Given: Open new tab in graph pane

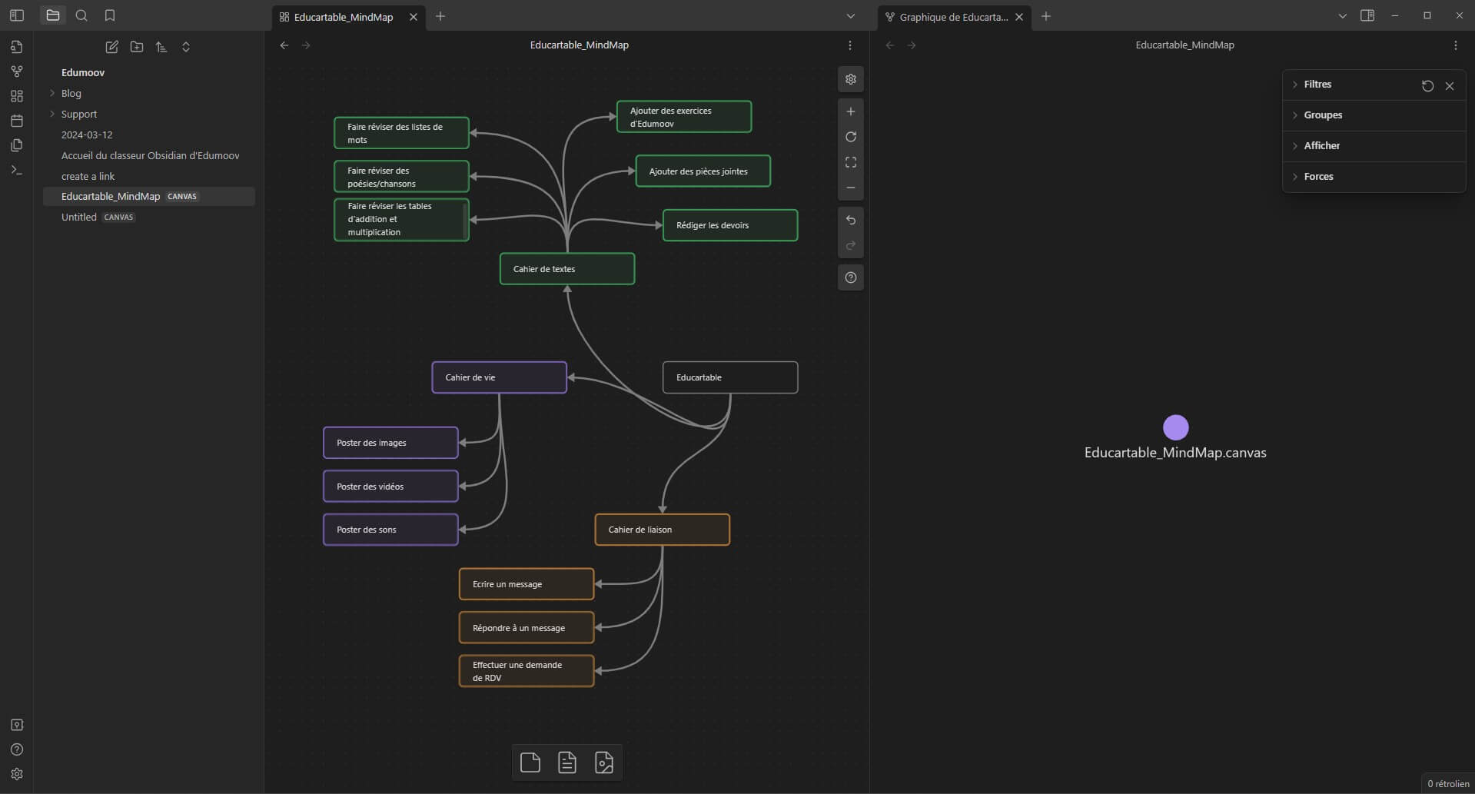Looking at the screenshot, I should 1046,16.
